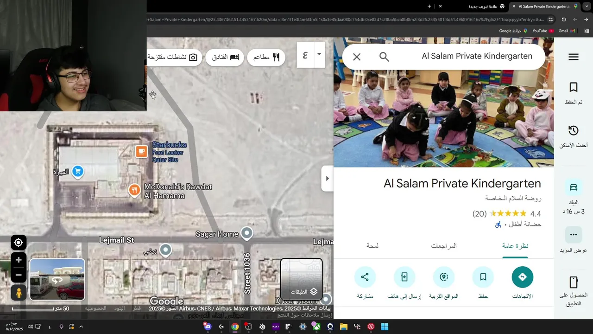Open the Terms (البنود) footer link
This screenshot has height=334, width=593.
[120, 308]
